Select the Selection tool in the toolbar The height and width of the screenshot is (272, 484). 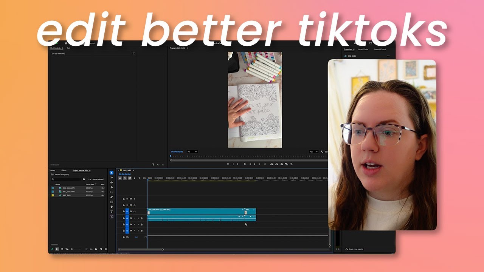[x=112, y=173]
